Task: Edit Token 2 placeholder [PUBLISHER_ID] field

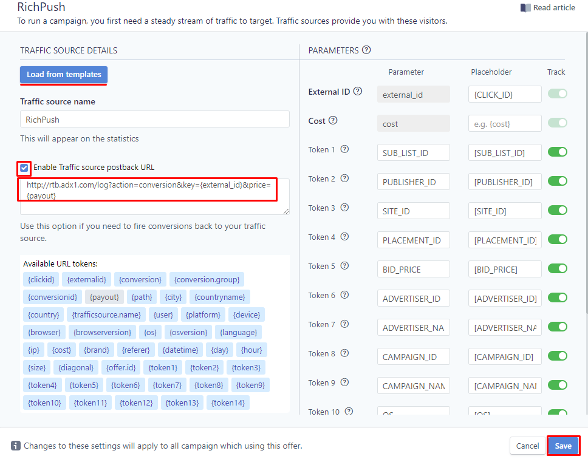Action: click(505, 182)
